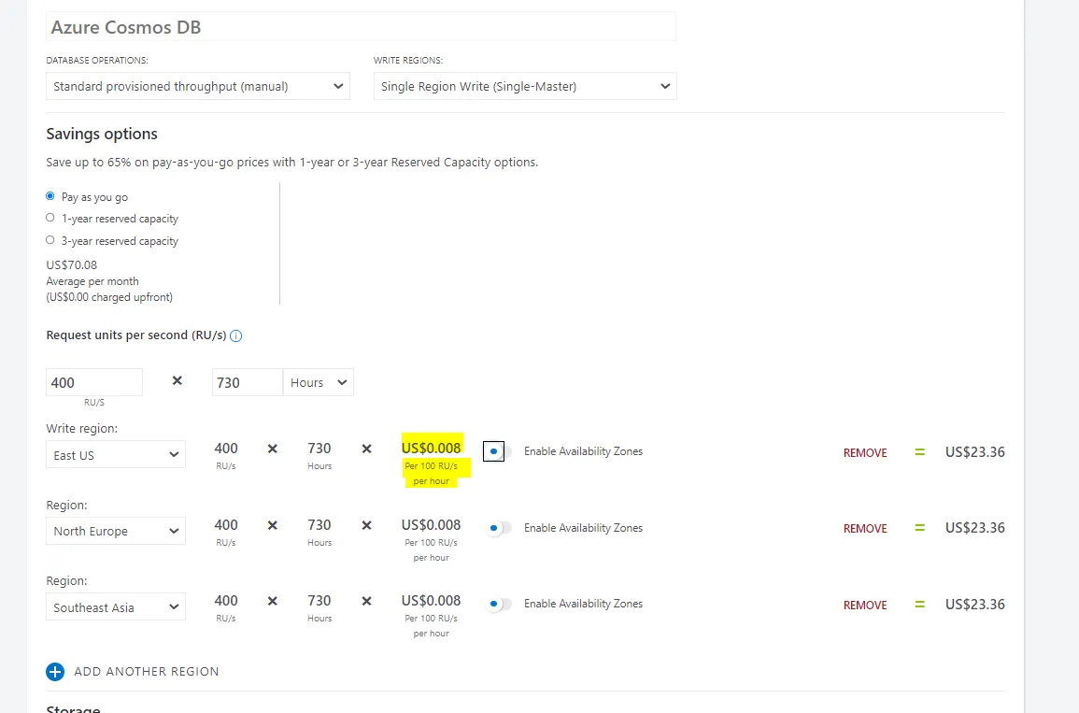Remove the Southeast Asia region row

click(x=865, y=605)
